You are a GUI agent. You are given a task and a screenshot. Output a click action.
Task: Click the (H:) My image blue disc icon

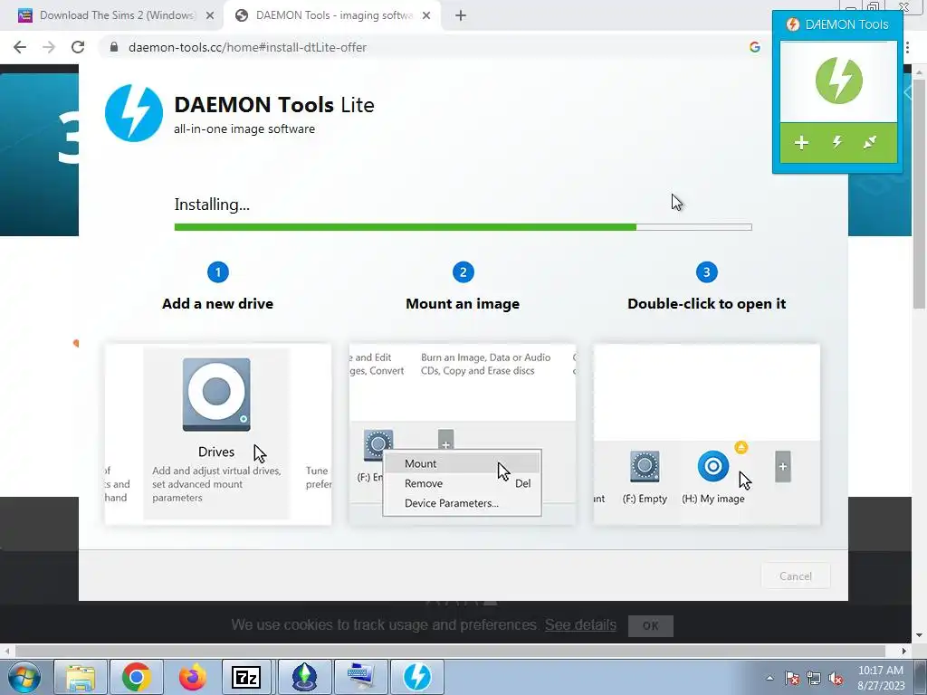(x=713, y=466)
